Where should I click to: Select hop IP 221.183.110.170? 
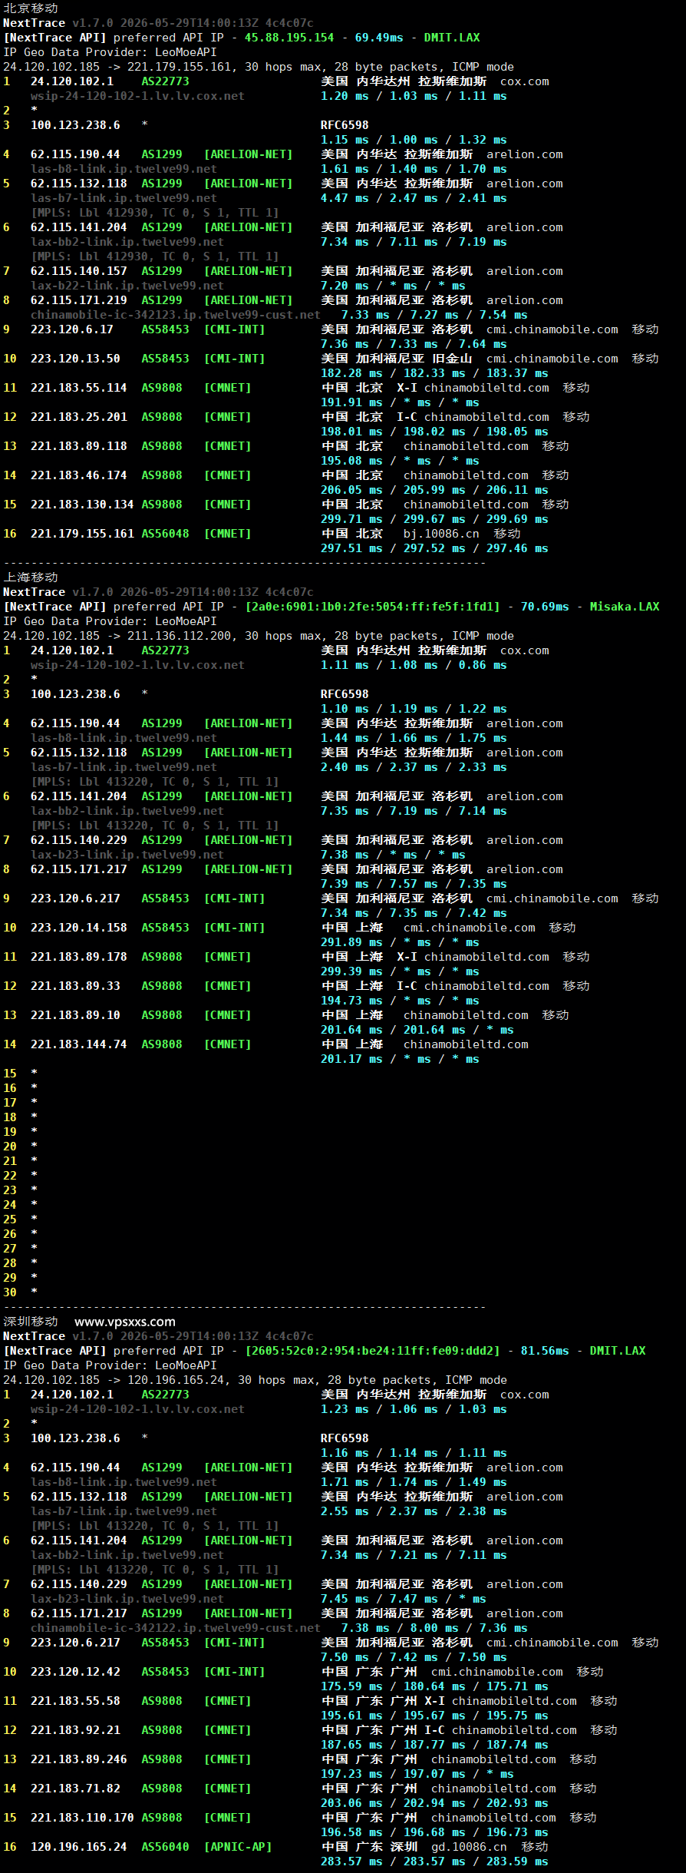[x=82, y=1817]
